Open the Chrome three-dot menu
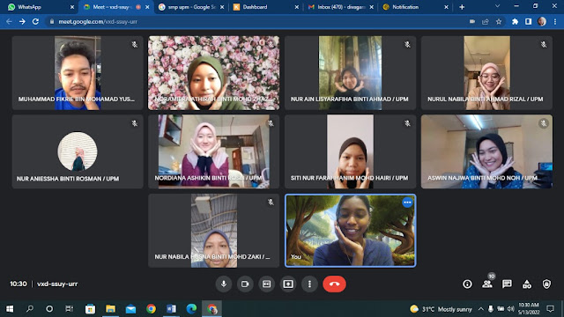 click(555, 21)
